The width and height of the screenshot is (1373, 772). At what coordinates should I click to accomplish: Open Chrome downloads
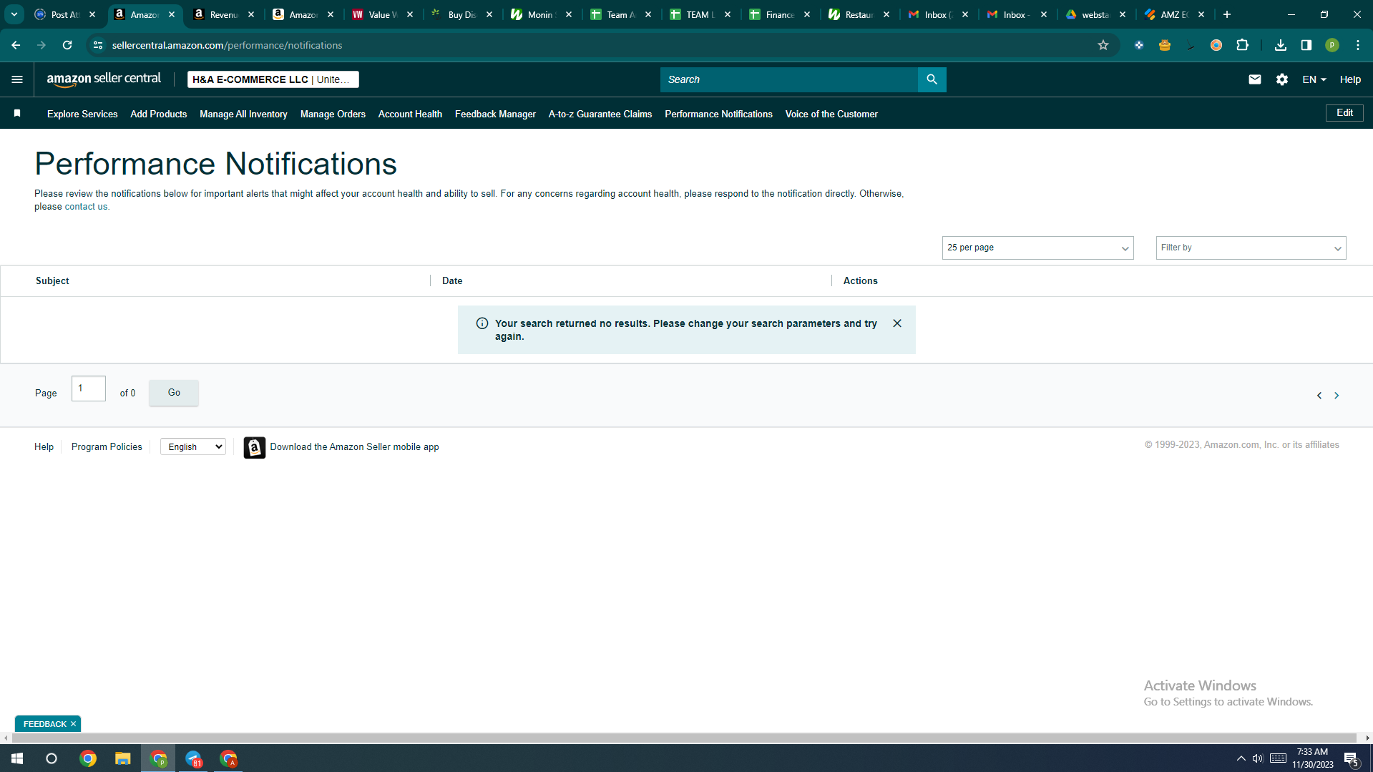(1281, 45)
